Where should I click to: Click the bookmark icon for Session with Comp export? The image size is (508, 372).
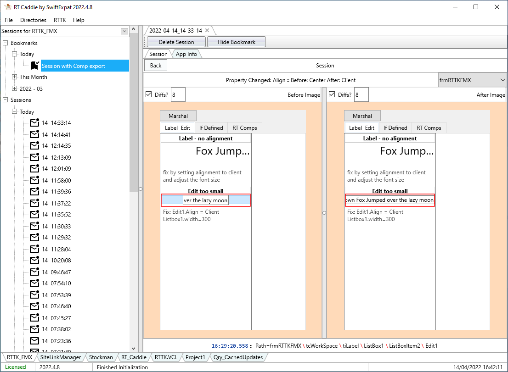(x=35, y=66)
